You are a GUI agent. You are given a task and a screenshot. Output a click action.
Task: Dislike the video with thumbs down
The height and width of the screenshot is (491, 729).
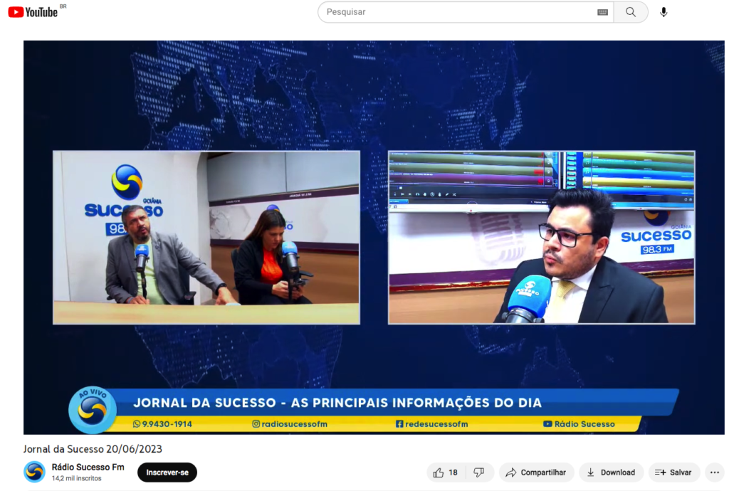pyautogui.click(x=479, y=472)
